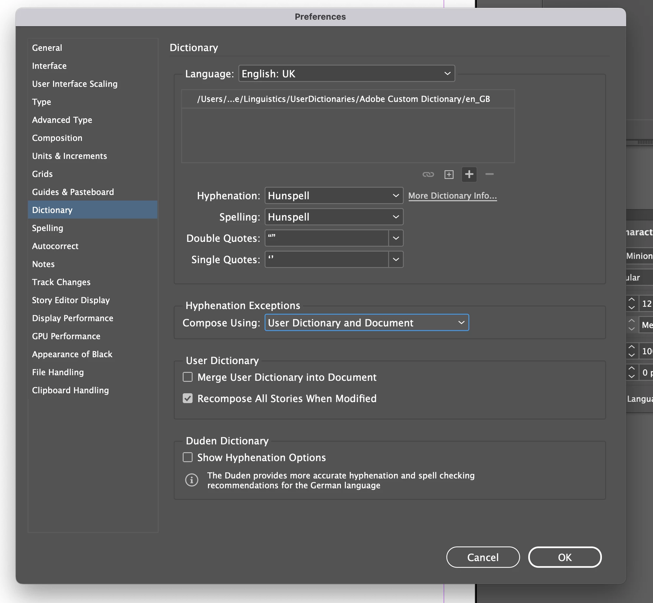Image resolution: width=653 pixels, height=603 pixels.
Task: Click the Relink Dictionary chain icon
Action: tap(428, 174)
